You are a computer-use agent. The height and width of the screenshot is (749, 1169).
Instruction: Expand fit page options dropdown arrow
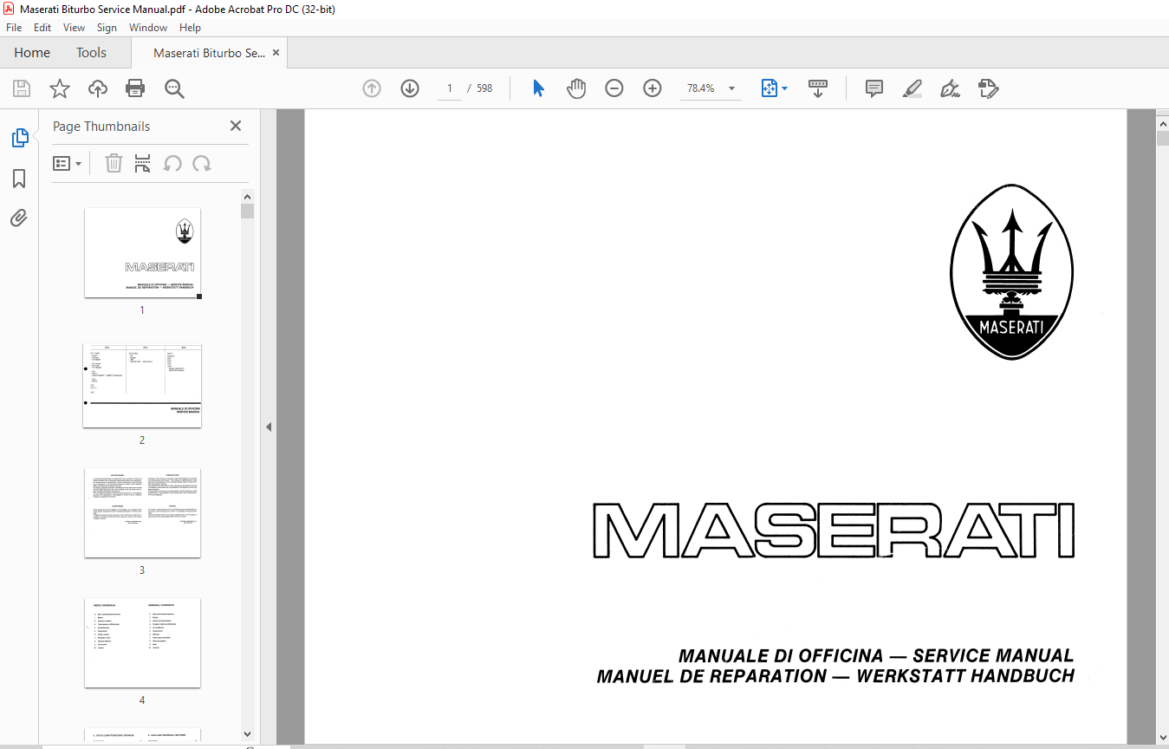pyautogui.click(x=785, y=88)
